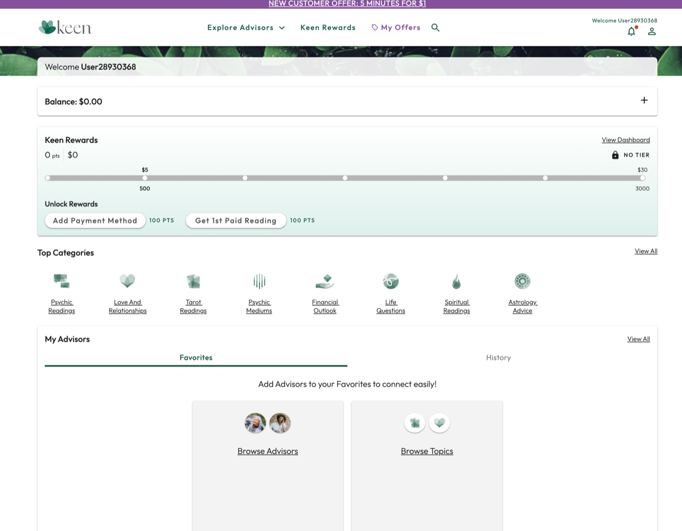Click the Welcome User28930368 text in header
Screen dimensions: 682x531
pyautogui.click(x=625, y=20)
